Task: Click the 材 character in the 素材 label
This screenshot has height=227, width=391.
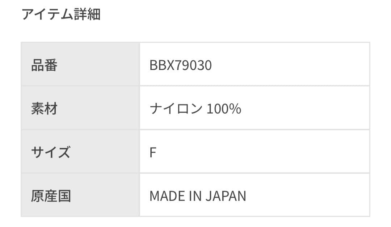Action: 51,109
